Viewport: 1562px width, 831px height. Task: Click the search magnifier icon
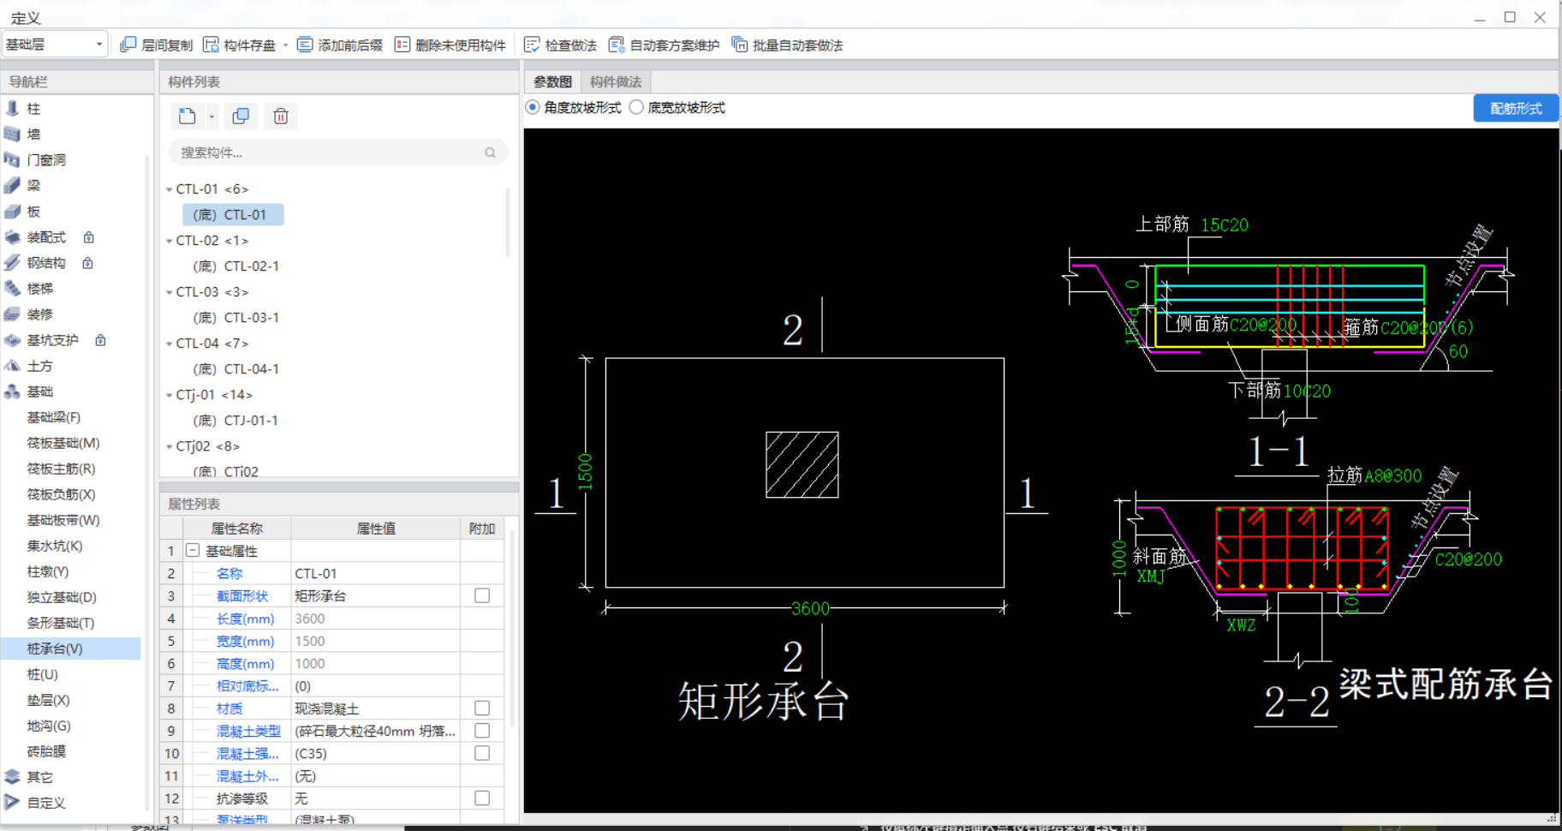pos(490,152)
